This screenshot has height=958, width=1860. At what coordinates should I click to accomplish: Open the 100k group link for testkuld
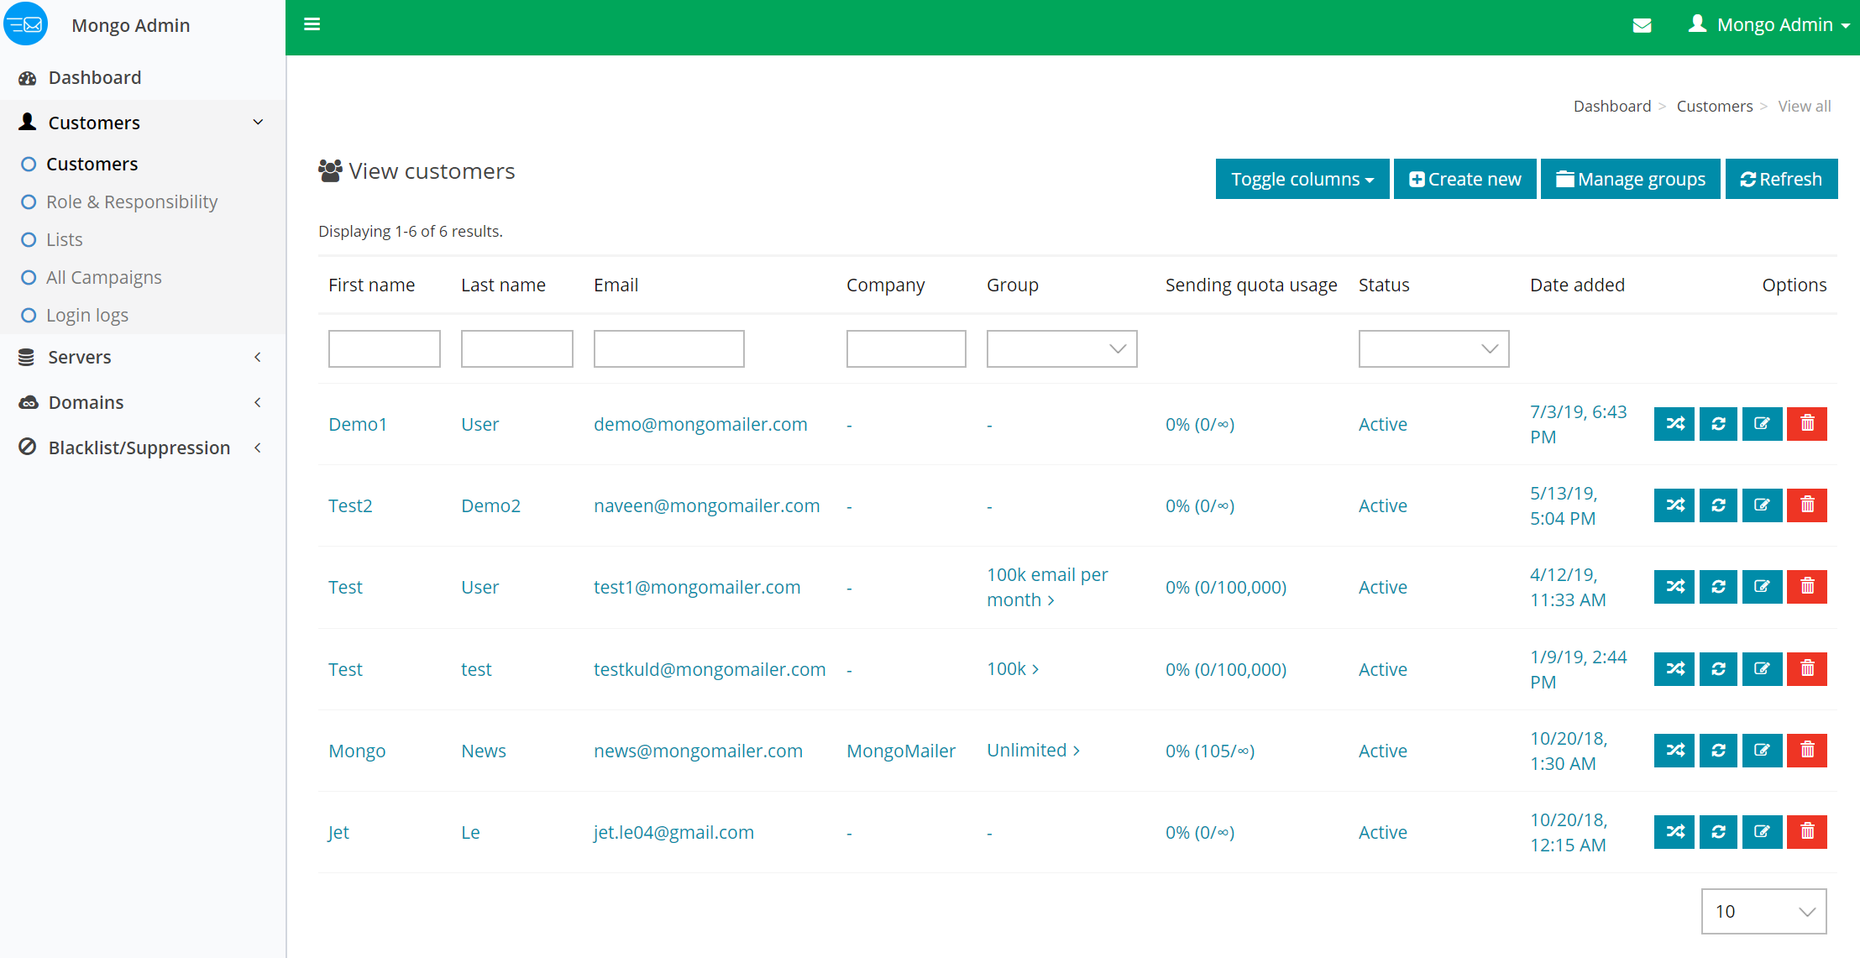click(1013, 668)
